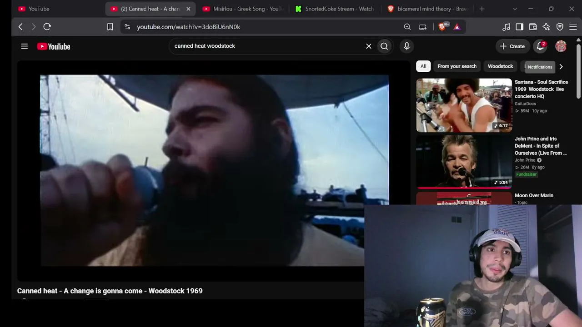Screen dimensions: 582x327
Task: Open YouTube guide hamburger menu
Action: [25, 46]
